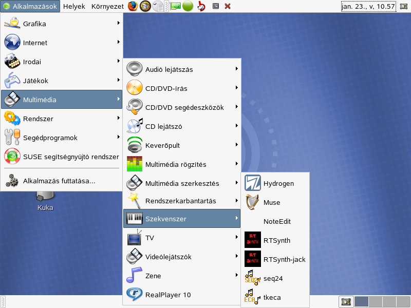This screenshot has width=411, height=308.
Task: Open the Rendszer menu entry
Action: (62, 119)
